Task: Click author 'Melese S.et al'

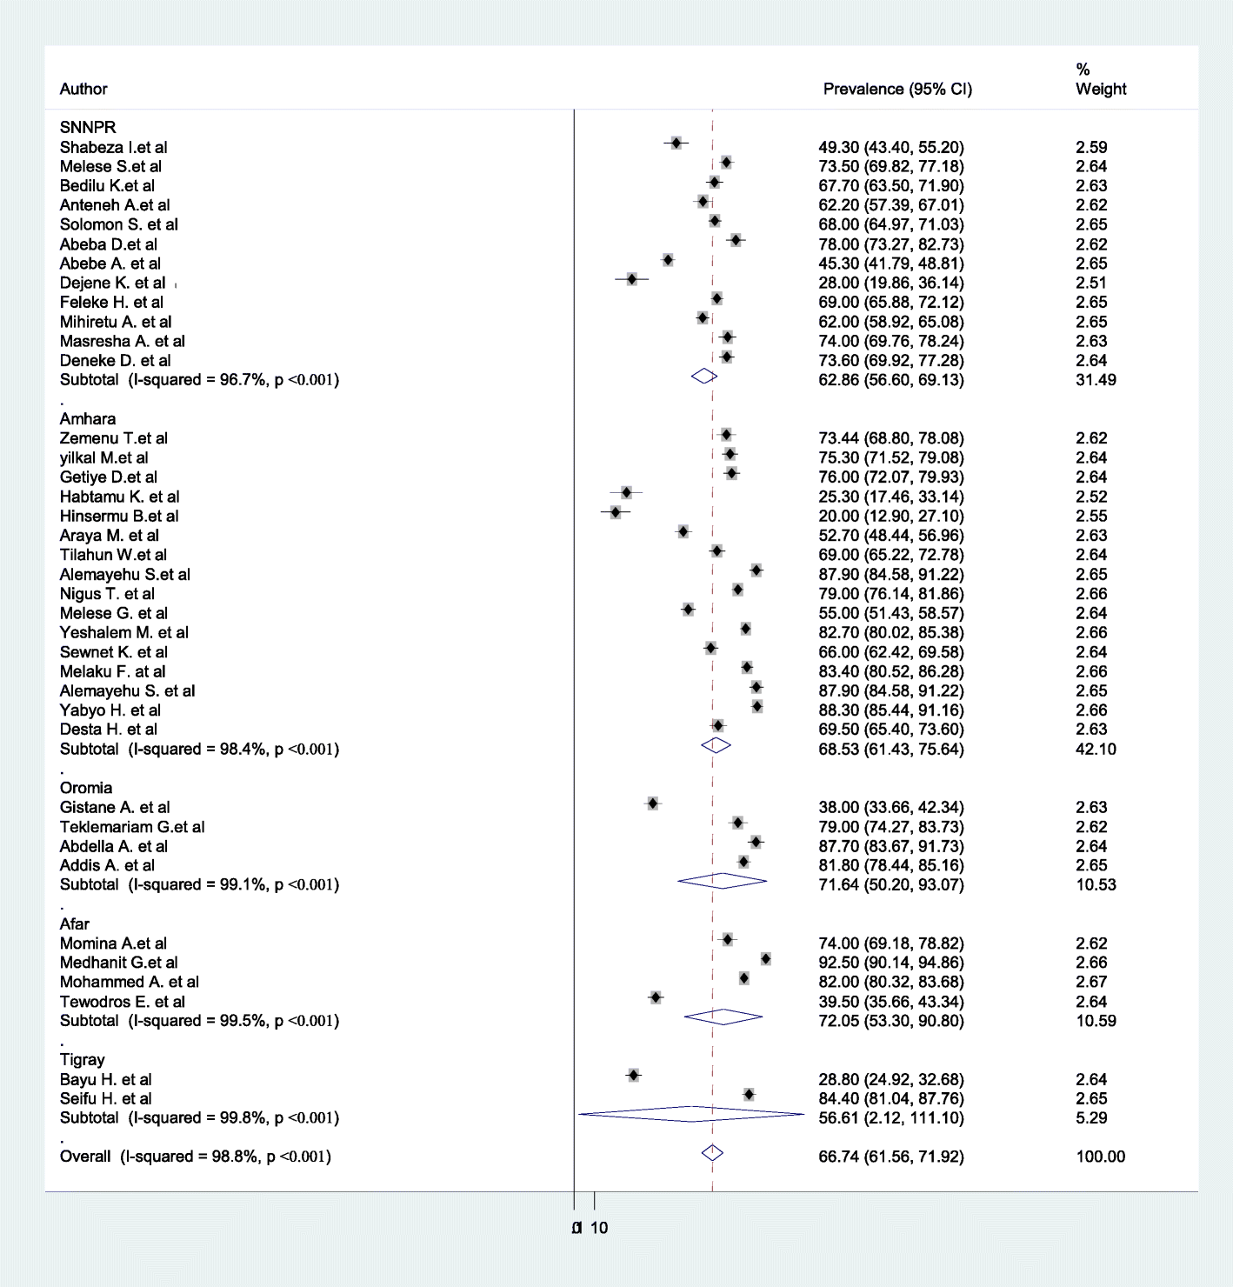Action: click(x=110, y=166)
